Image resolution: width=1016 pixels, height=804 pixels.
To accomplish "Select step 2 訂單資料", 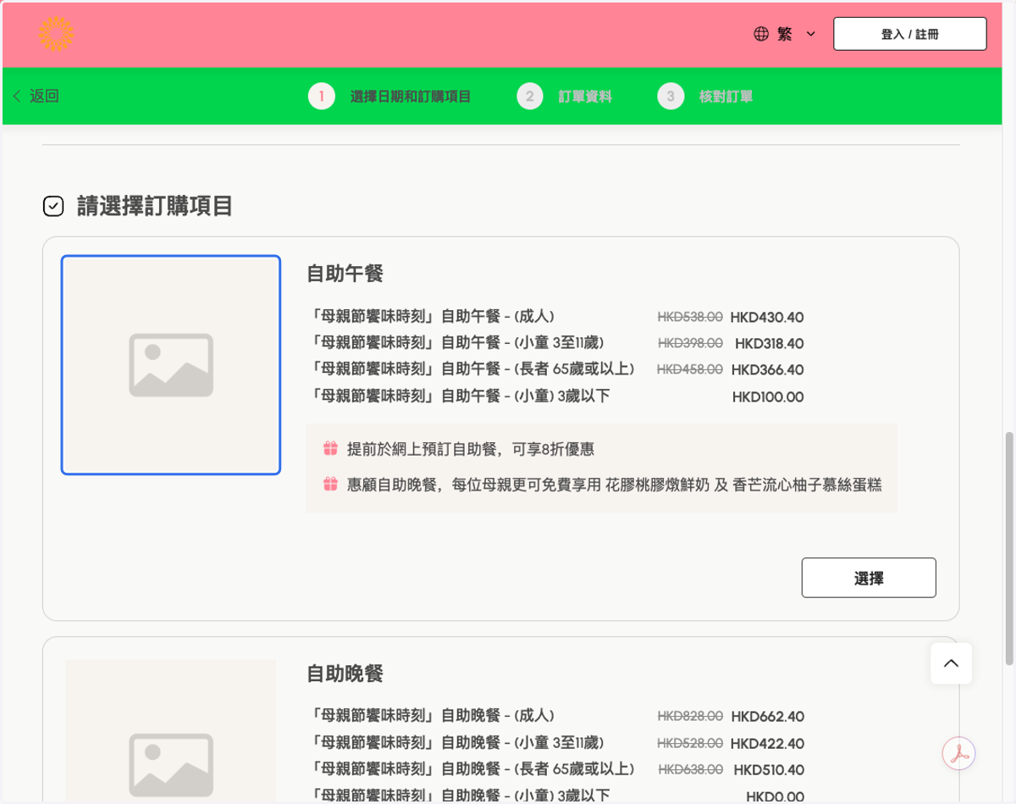I will pos(565,97).
